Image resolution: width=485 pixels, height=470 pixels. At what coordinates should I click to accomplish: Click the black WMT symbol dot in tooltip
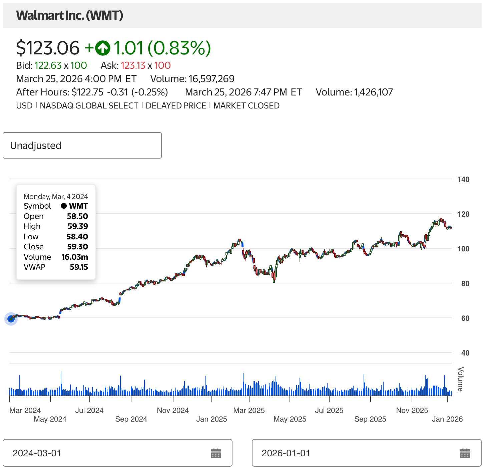pyautogui.click(x=64, y=206)
